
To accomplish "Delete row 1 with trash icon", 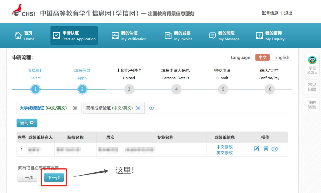I will (x=266, y=149).
